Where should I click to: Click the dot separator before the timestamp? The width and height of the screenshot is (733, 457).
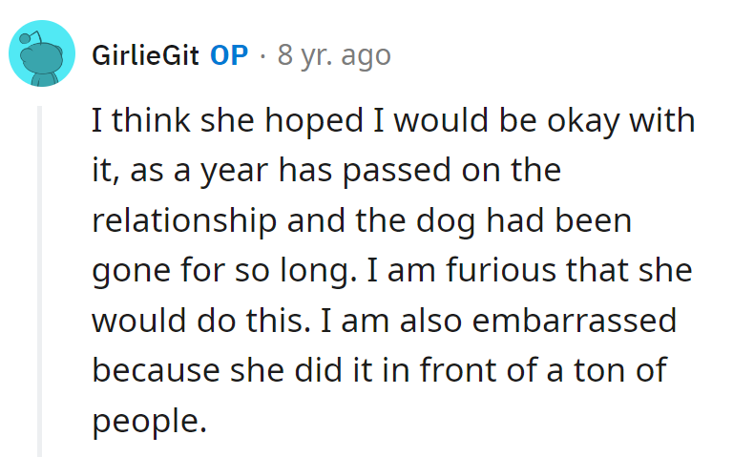pyautogui.click(x=262, y=55)
